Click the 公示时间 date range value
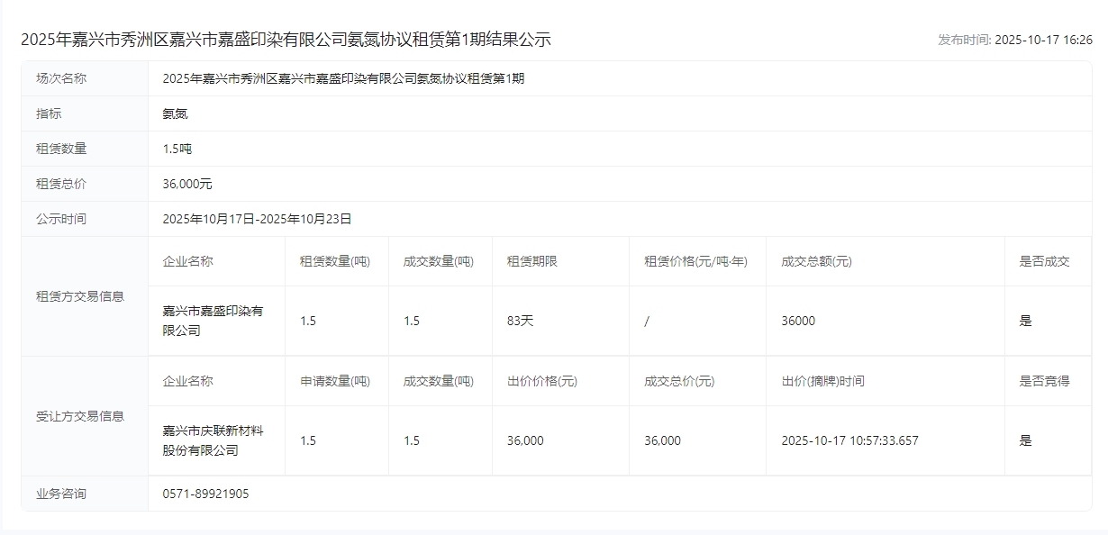Image resolution: width=1108 pixels, height=535 pixels. click(x=257, y=219)
